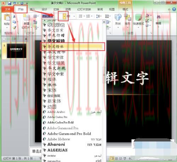177x162 pixels.
Task: Choose the 微软雅黑 font entry
Action: [72, 96]
